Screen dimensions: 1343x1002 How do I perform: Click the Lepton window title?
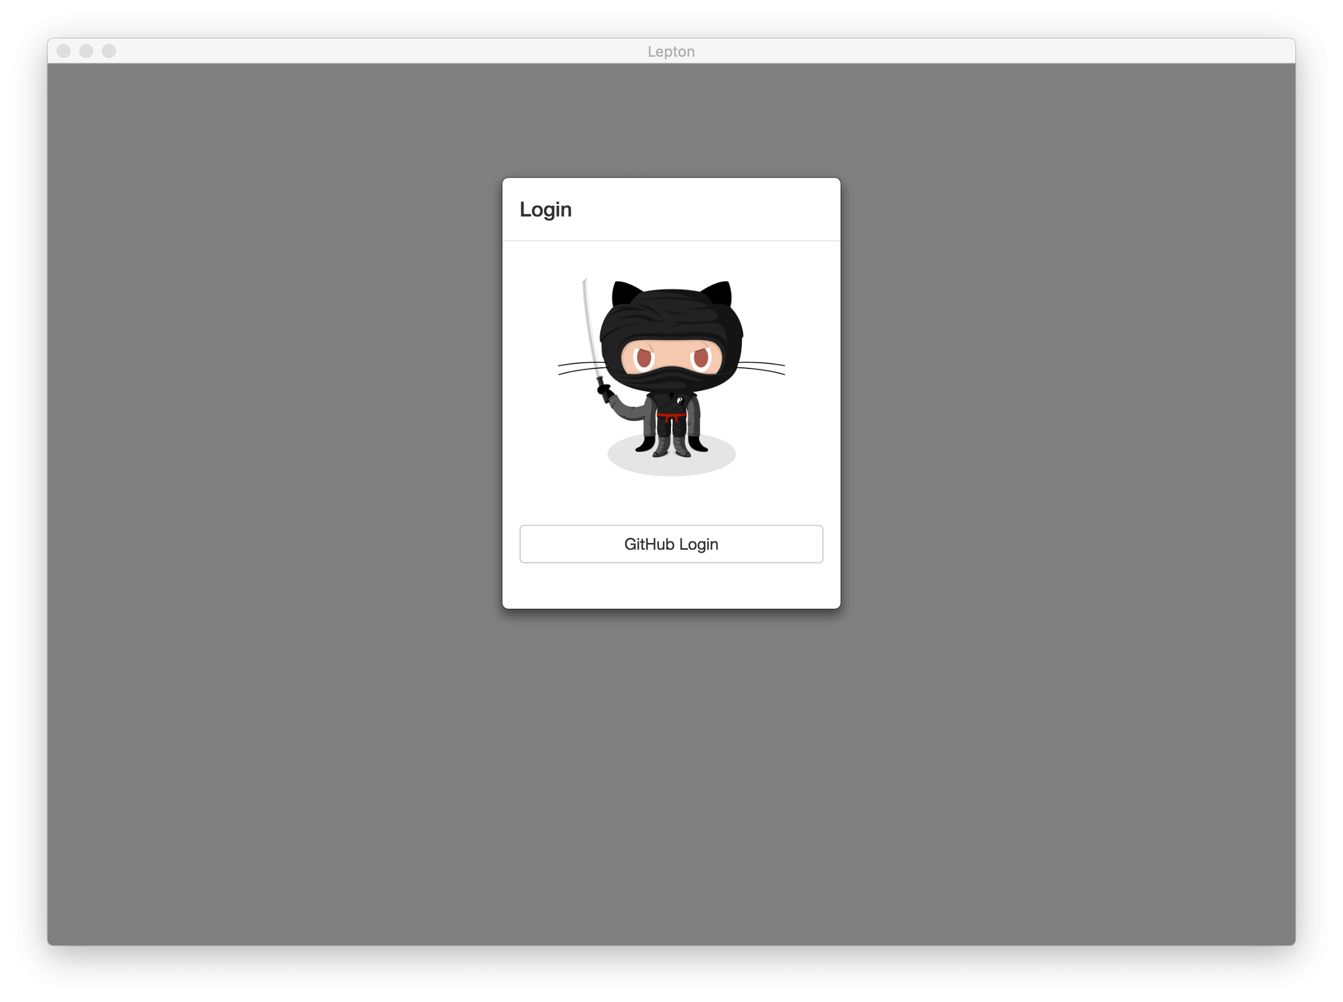point(670,52)
